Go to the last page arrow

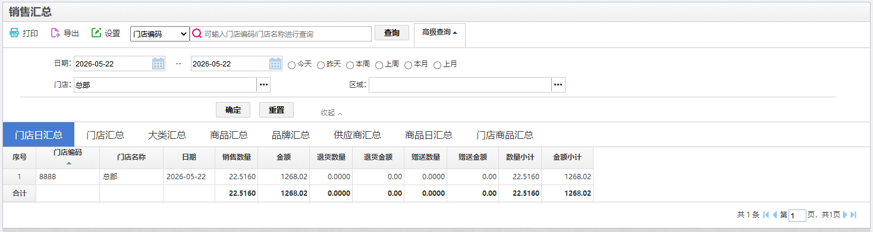click(x=853, y=215)
